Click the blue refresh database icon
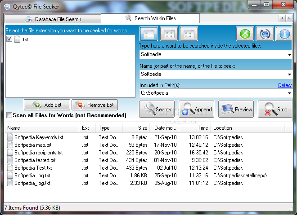 [x=265, y=34]
